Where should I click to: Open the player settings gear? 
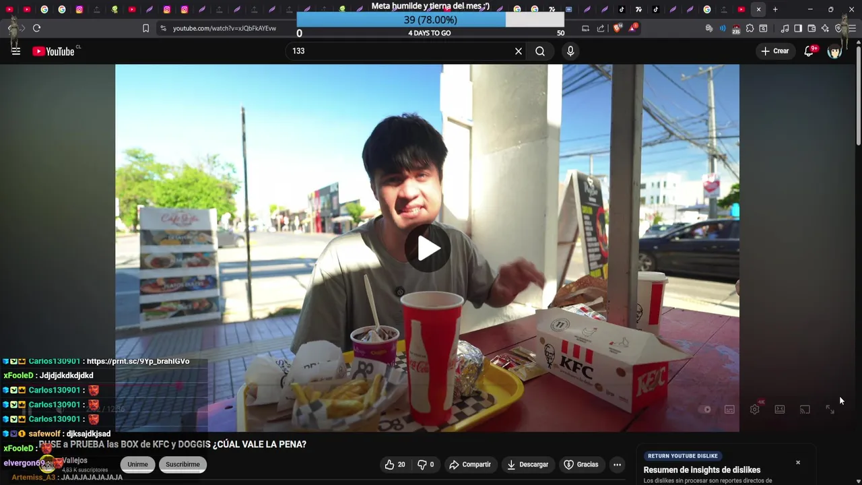[x=755, y=409]
